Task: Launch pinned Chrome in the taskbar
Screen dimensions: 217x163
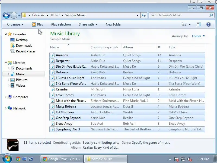Action: 18,159
